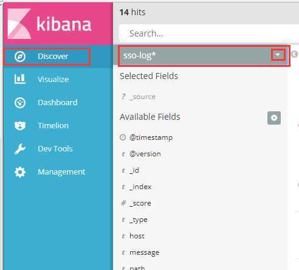The width and height of the screenshot is (299, 270).
Task: Click the Management gear icon
Action: click(x=20, y=172)
